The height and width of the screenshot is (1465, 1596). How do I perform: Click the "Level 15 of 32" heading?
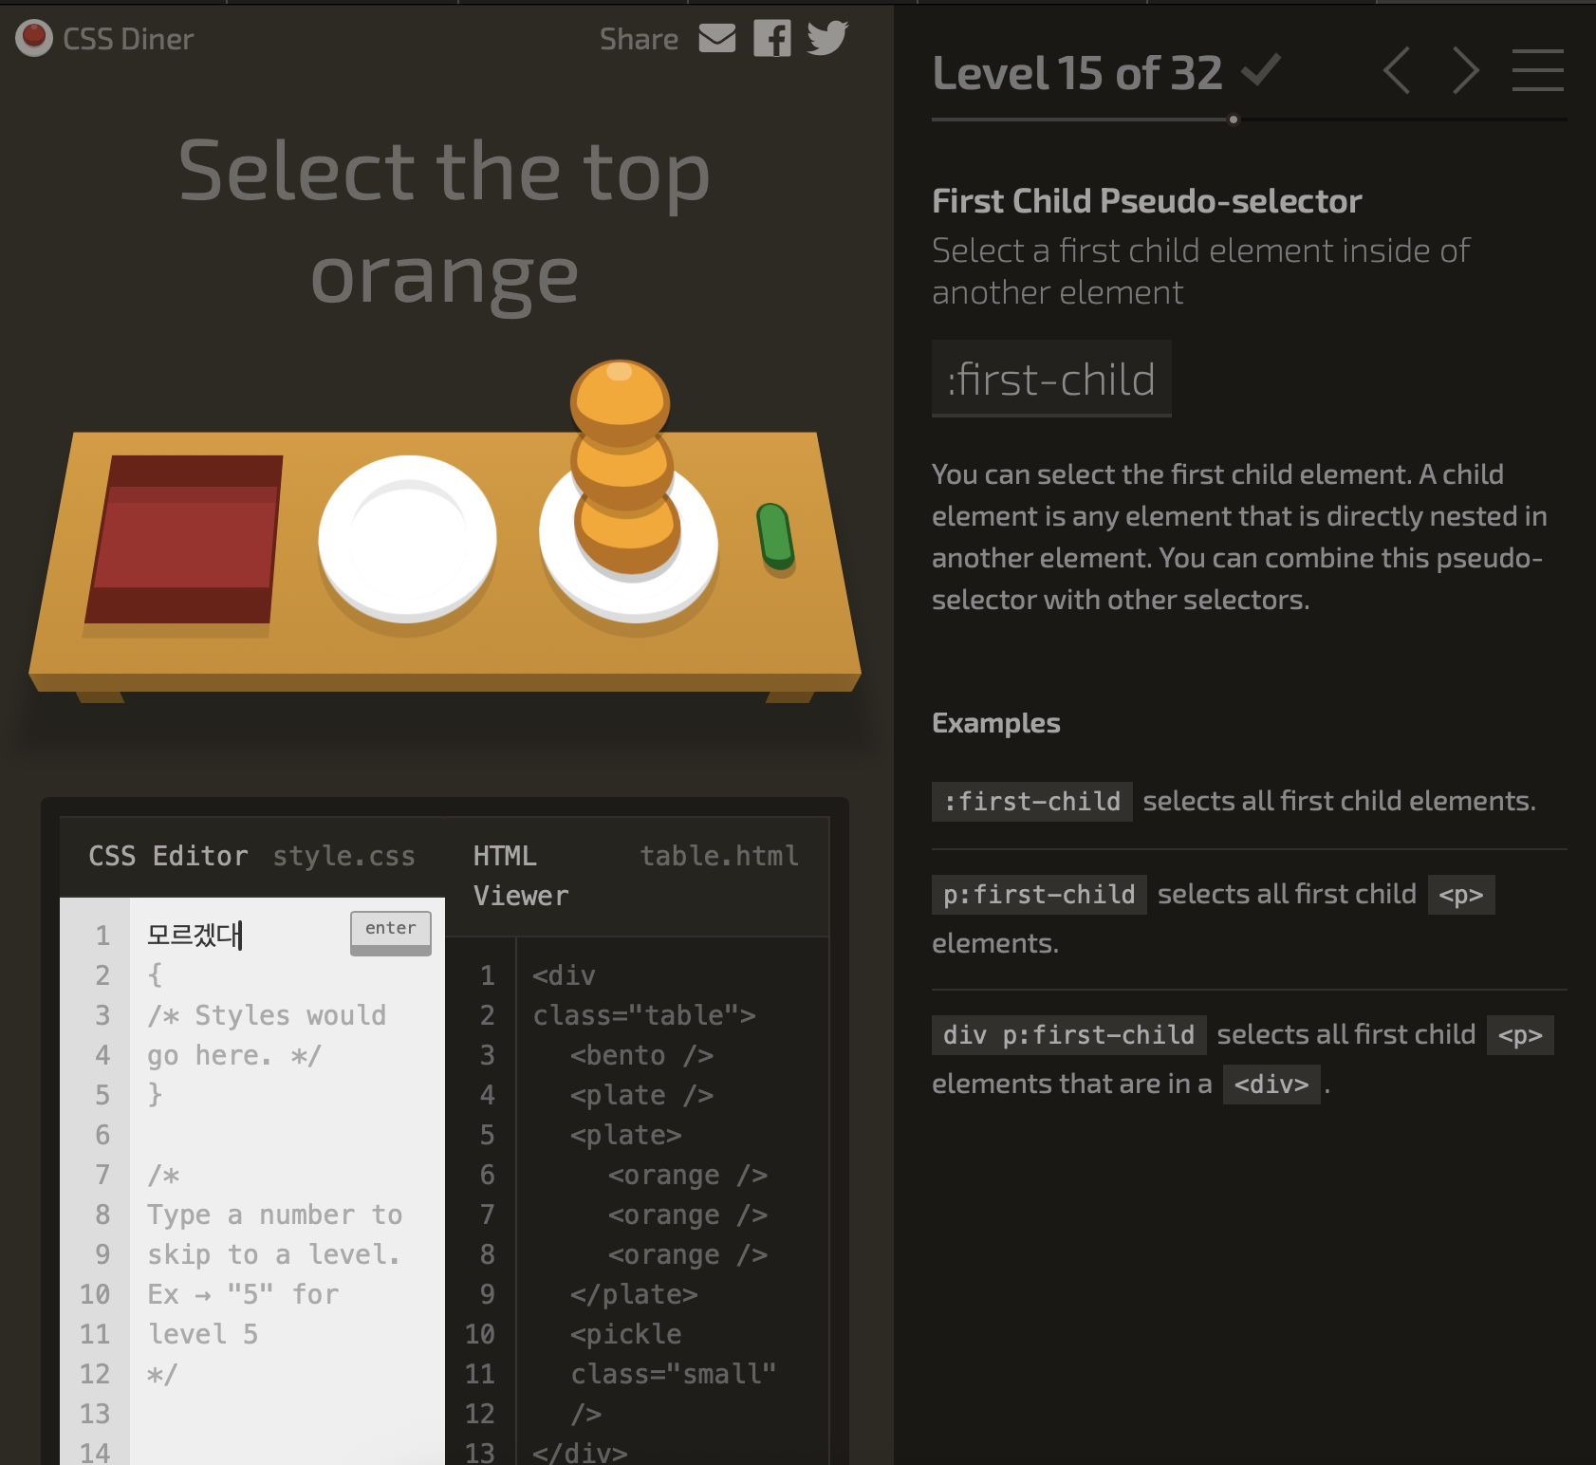tap(1077, 73)
